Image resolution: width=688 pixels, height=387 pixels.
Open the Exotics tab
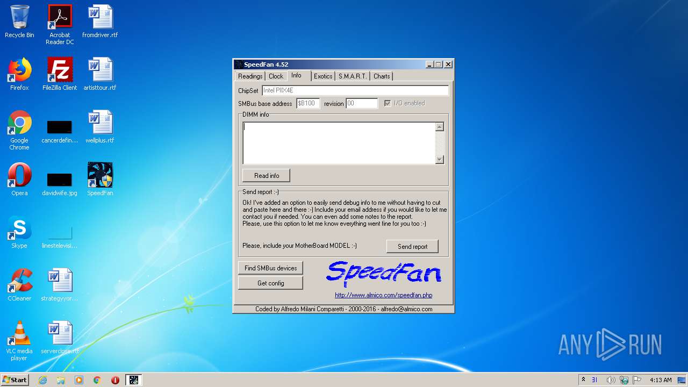[323, 76]
